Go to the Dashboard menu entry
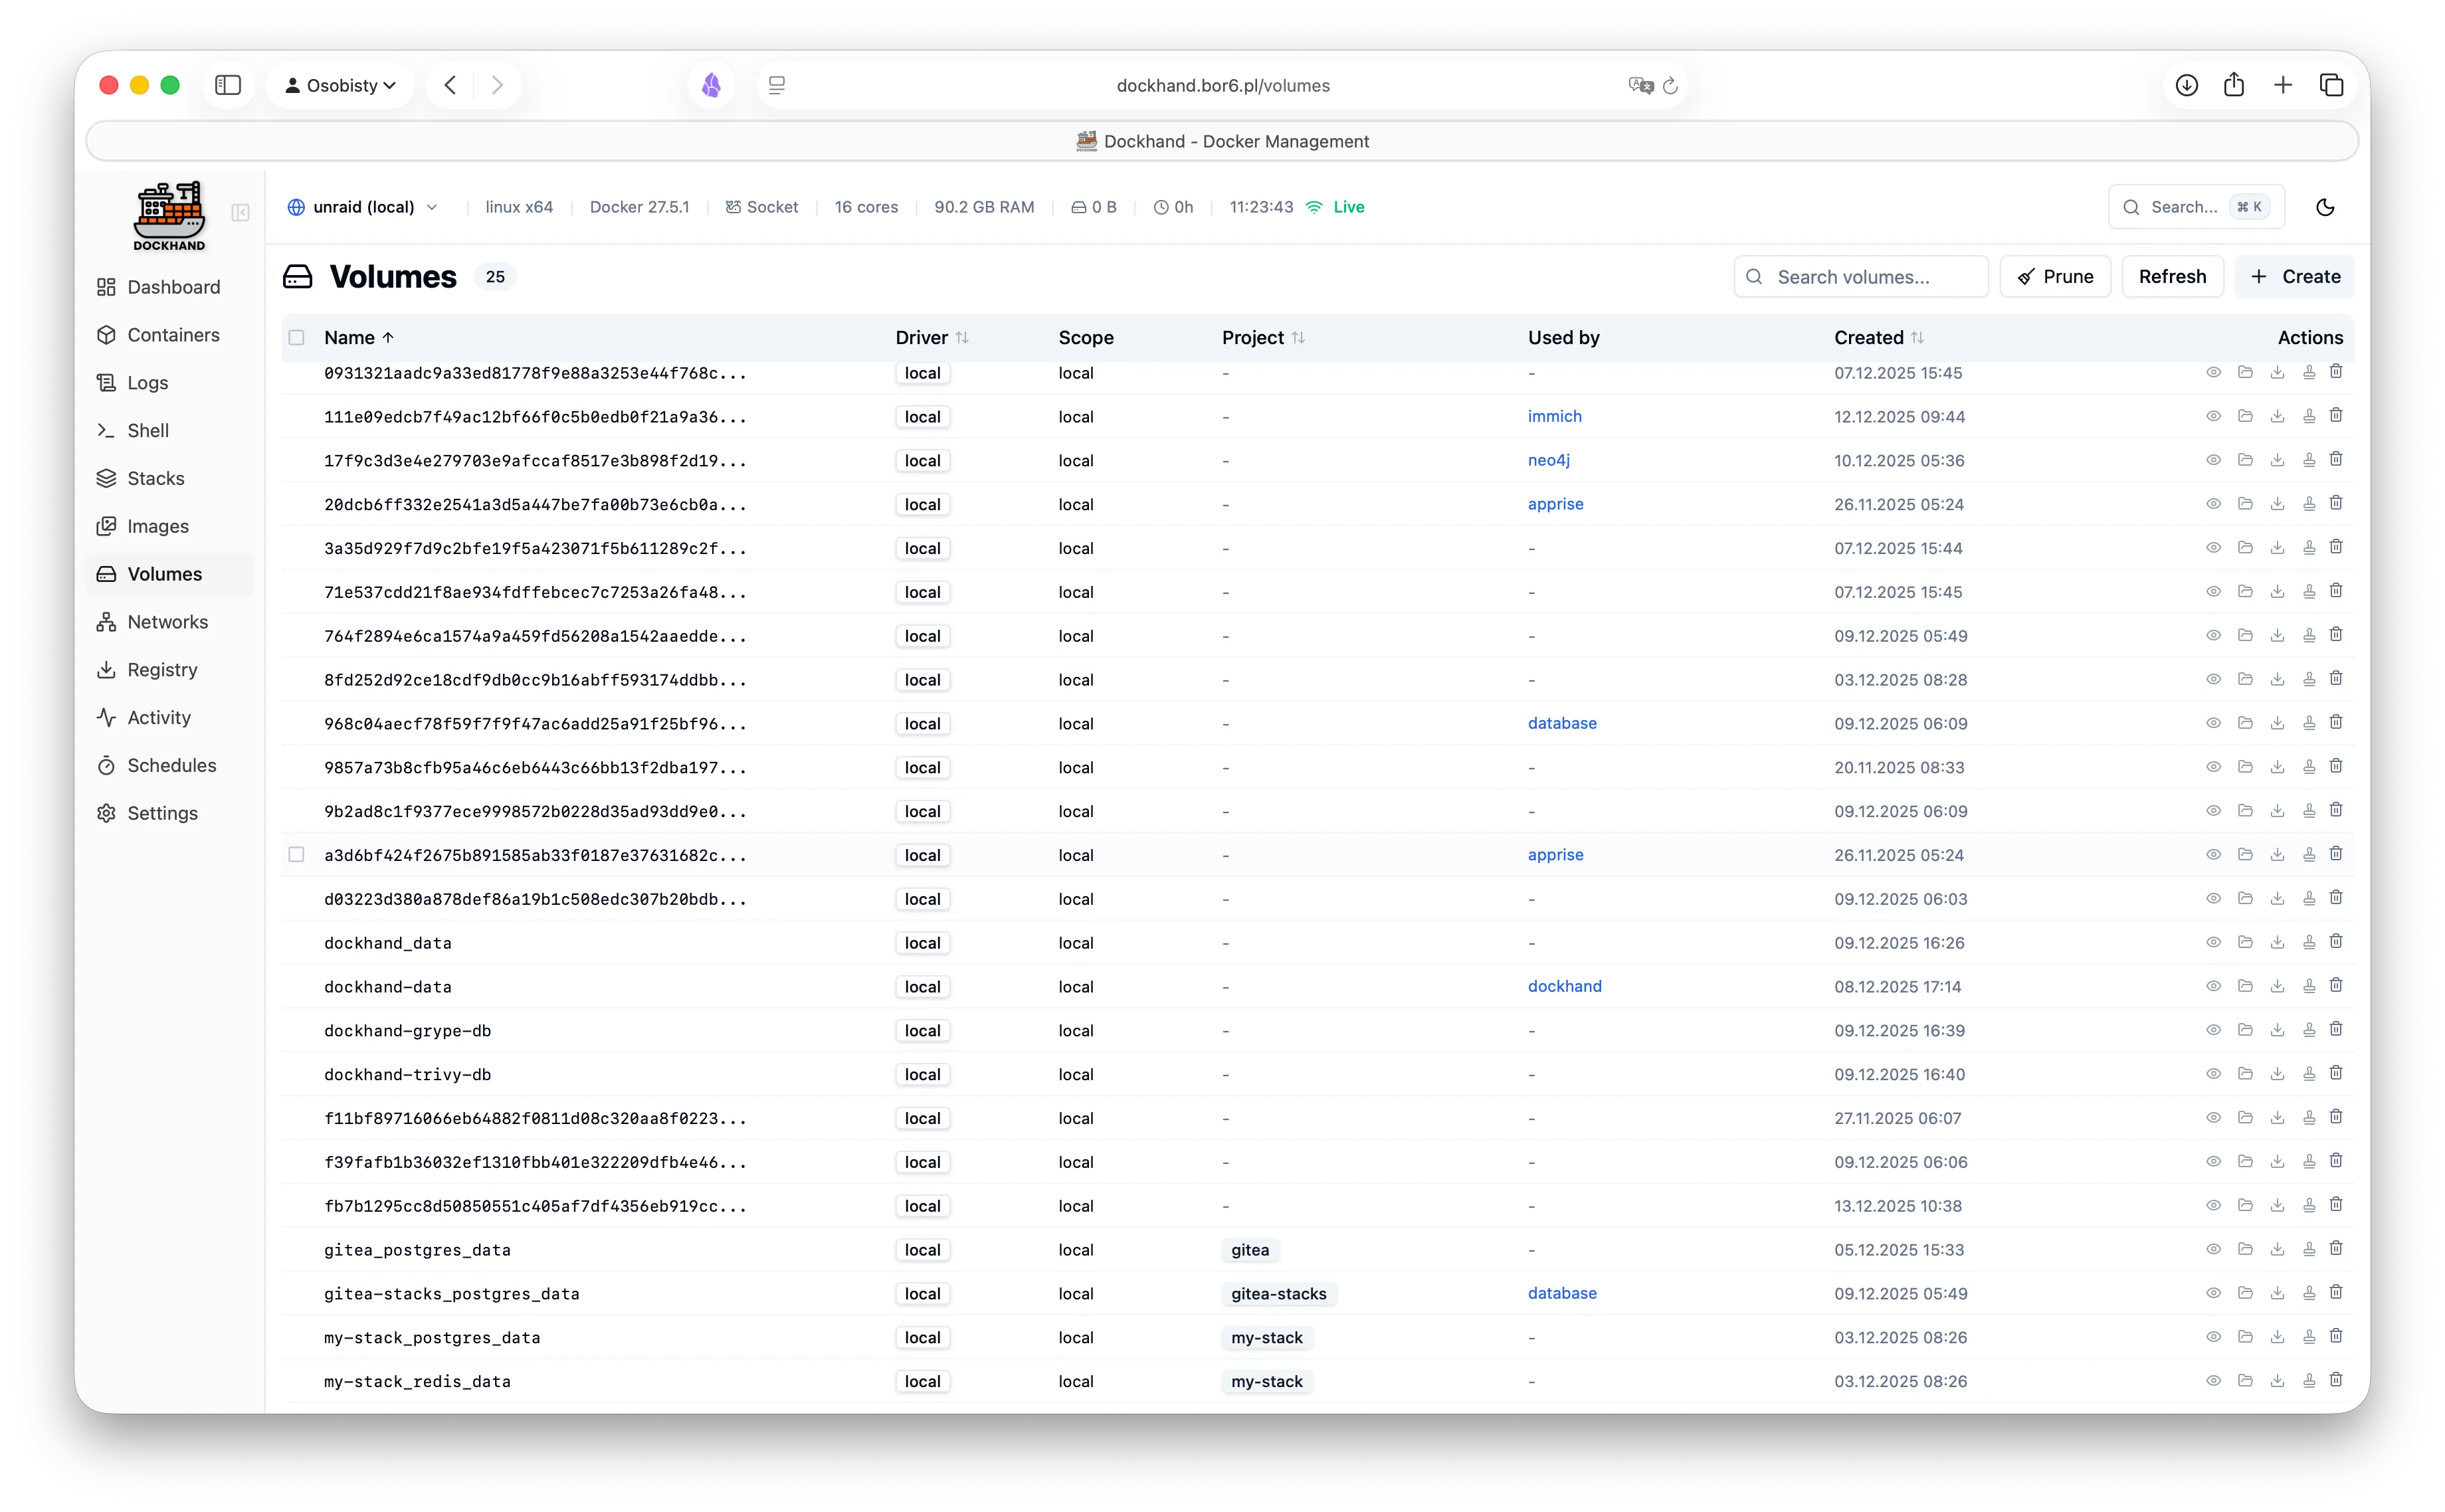This screenshot has width=2445, height=1512. (173, 287)
